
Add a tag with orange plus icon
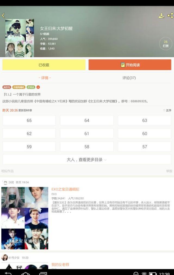[38, 87]
